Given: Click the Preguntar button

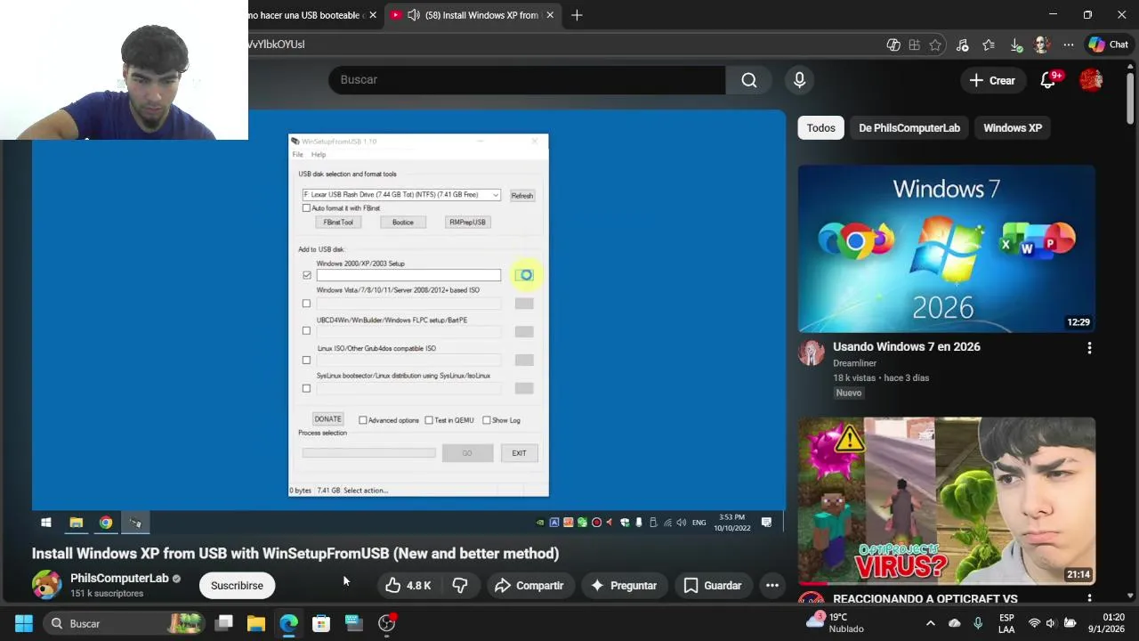Looking at the screenshot, I should pos(624,586).
